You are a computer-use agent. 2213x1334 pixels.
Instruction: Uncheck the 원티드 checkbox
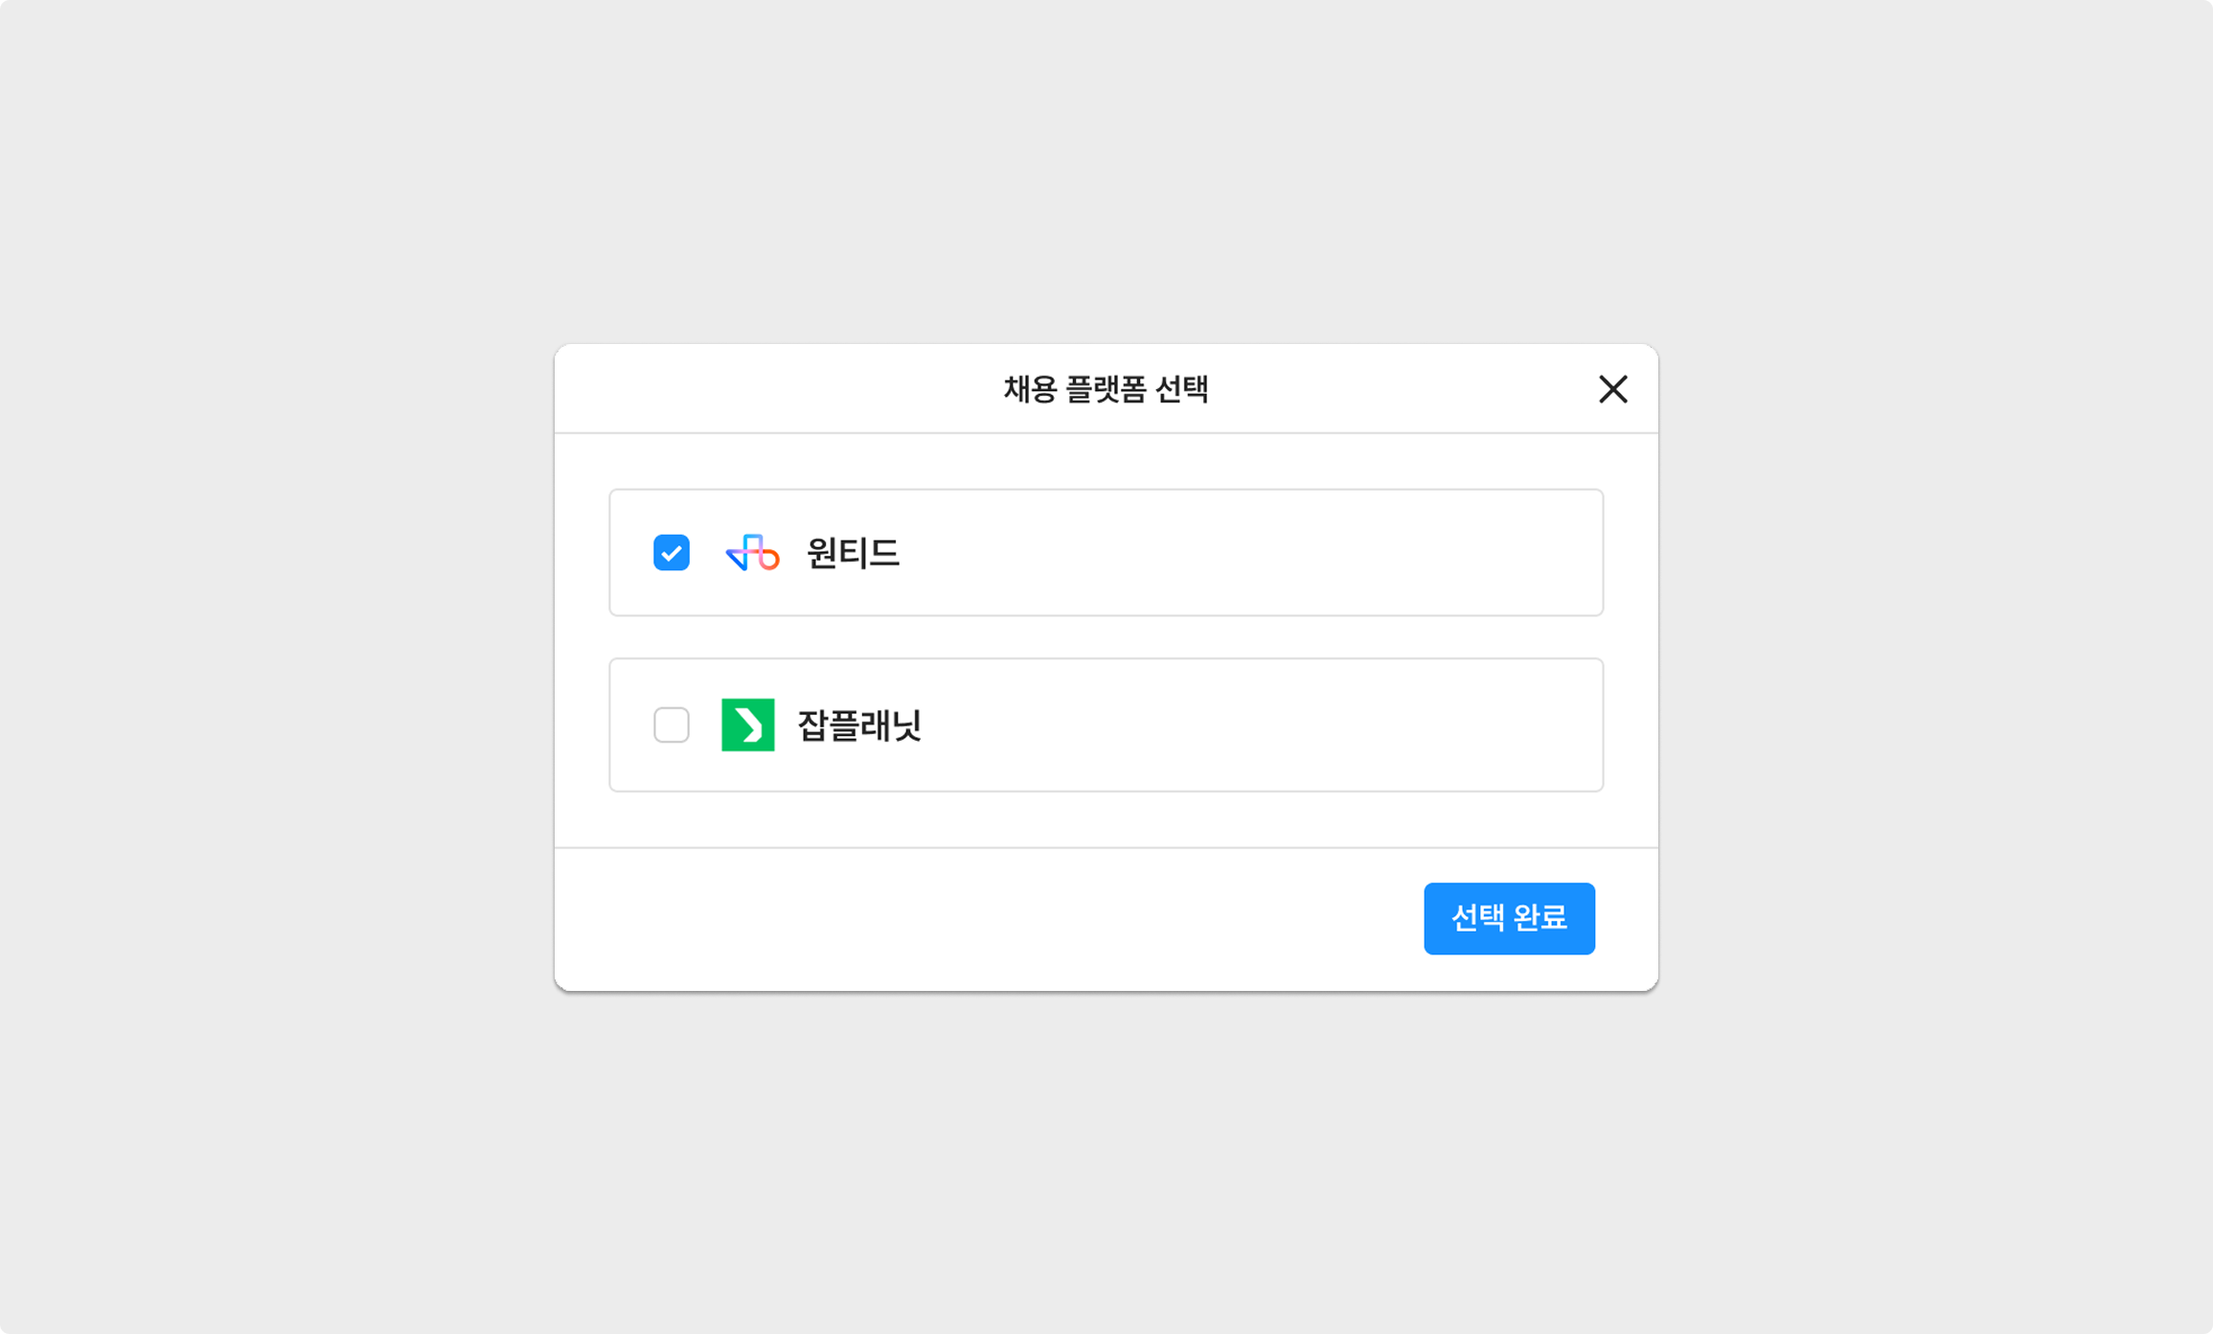tap(671, 553)
